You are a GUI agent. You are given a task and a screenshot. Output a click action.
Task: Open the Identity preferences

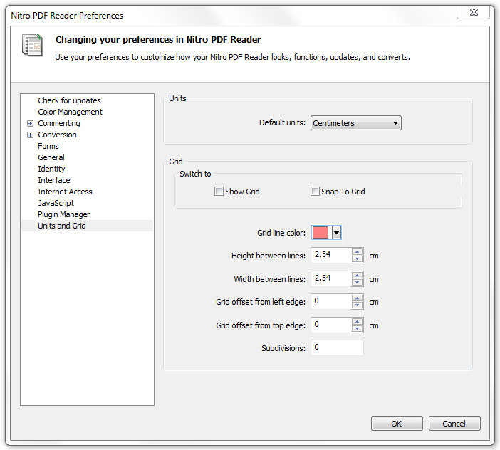click(x=51, y=169)
